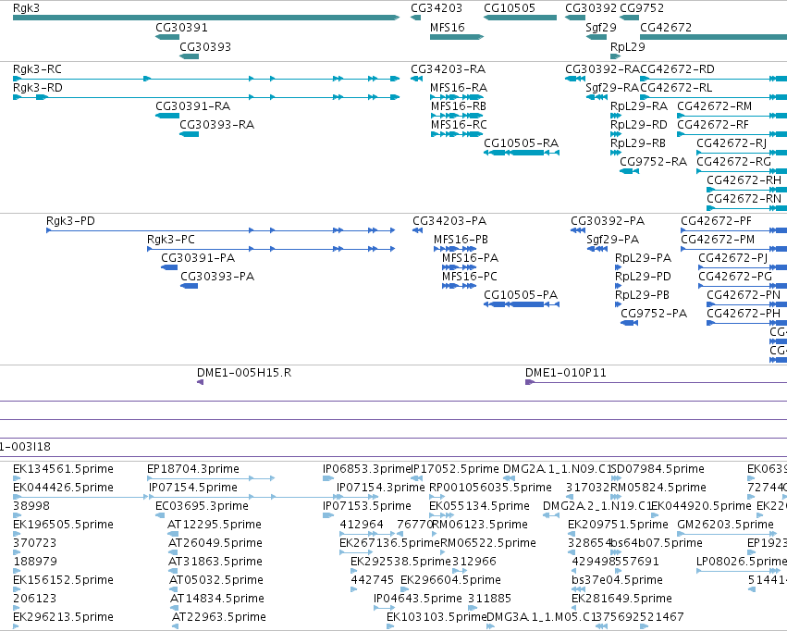This screenshot has width=787, height=631.
Task: Click the CG10505 gene feature
Action: point(520,18)
